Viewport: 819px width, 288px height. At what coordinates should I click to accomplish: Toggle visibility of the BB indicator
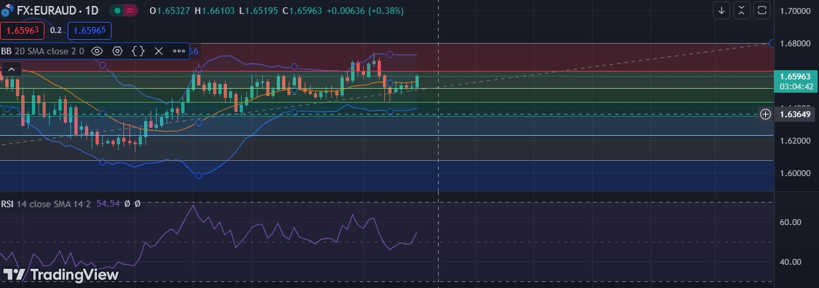[97, 51]
